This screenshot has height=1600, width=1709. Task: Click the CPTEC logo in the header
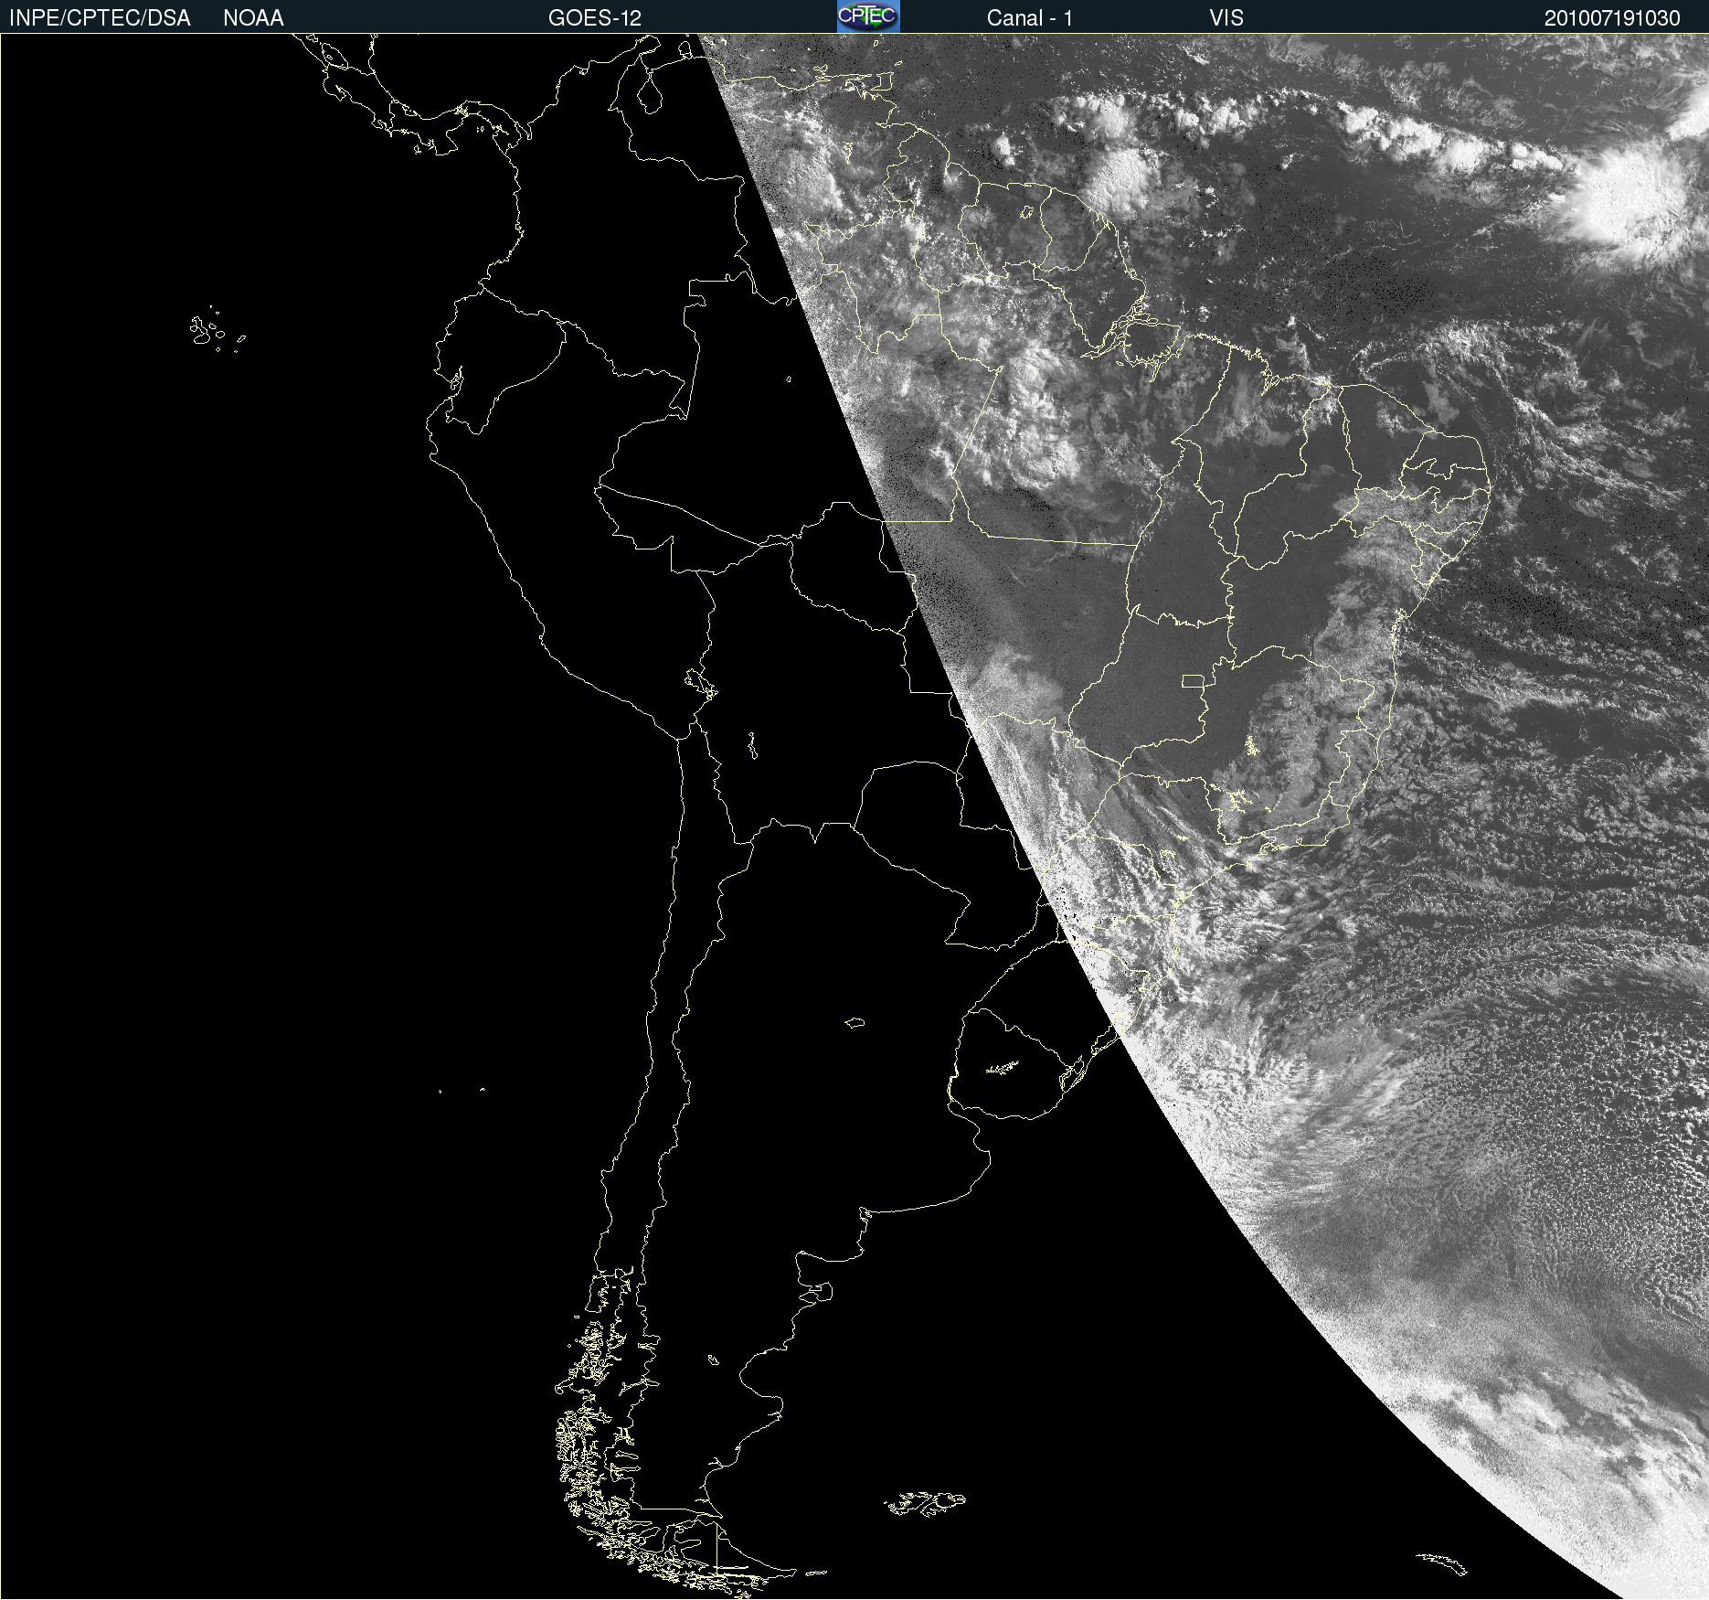pyautogui.click(x=868, y=16)
